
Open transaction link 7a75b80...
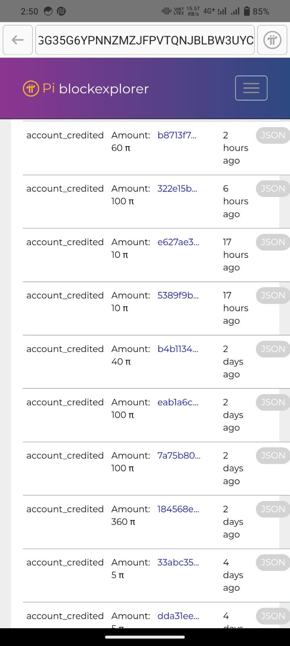click(179, 455)
